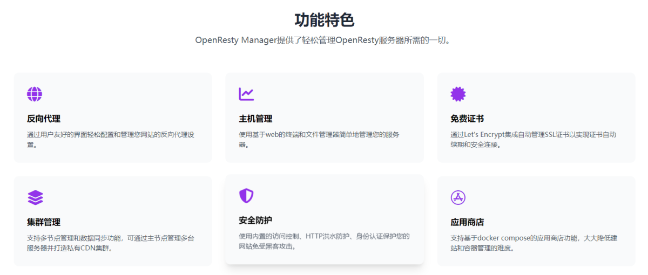Click the line chart icon for host management

pos(246,94)
